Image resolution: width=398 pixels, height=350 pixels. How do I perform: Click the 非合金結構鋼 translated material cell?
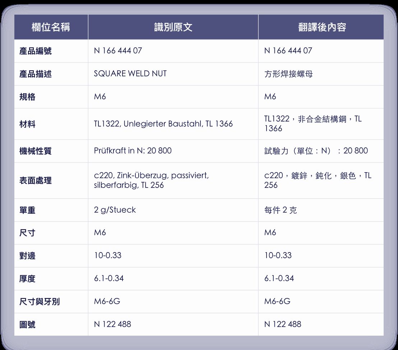[321, 124]
